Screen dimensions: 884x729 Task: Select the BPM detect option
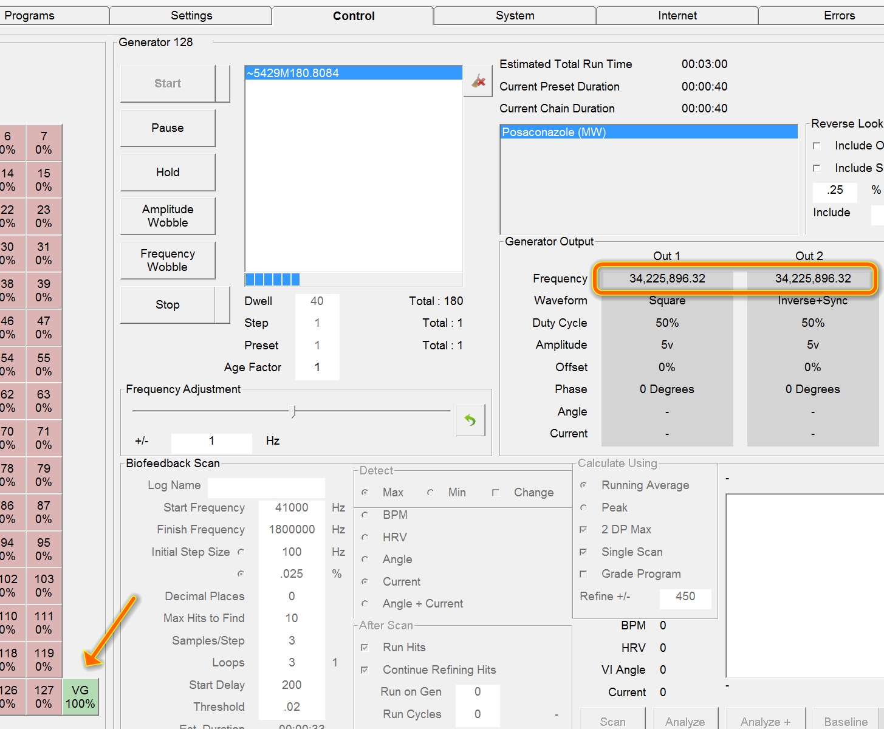365,515
